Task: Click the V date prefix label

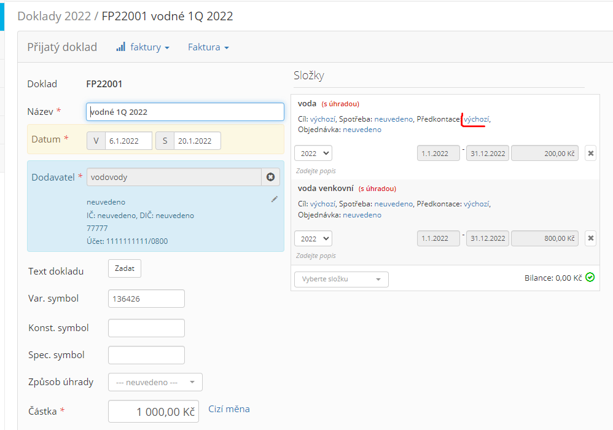Action: tap(96, 141)
